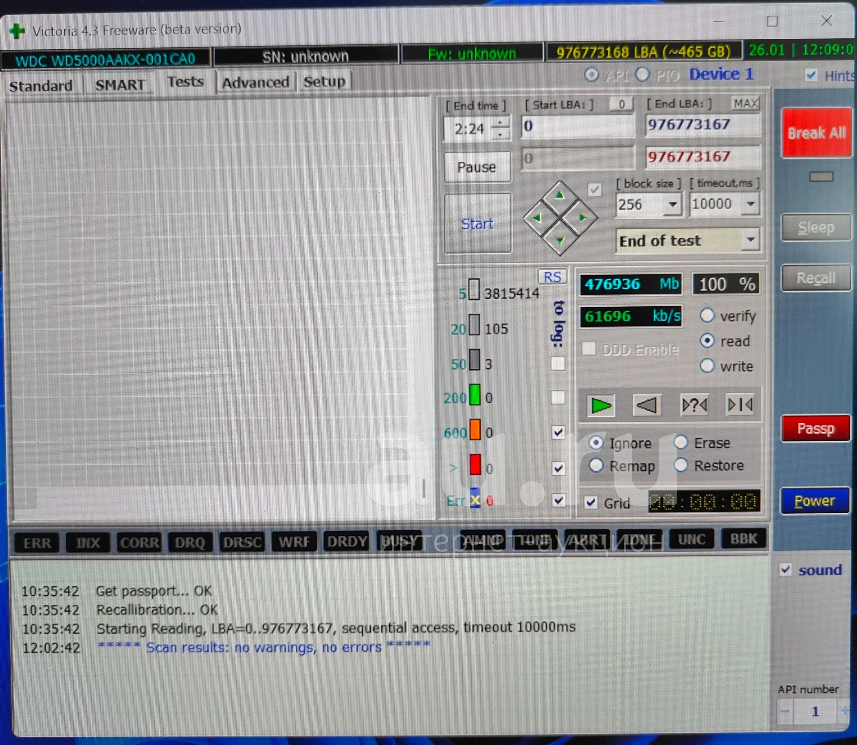Open the block size dropdown

[673, 204]
